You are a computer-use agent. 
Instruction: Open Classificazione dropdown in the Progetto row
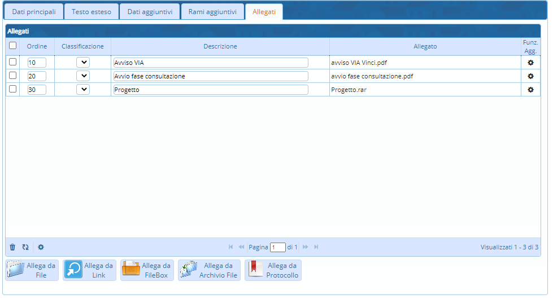point(83,90)
